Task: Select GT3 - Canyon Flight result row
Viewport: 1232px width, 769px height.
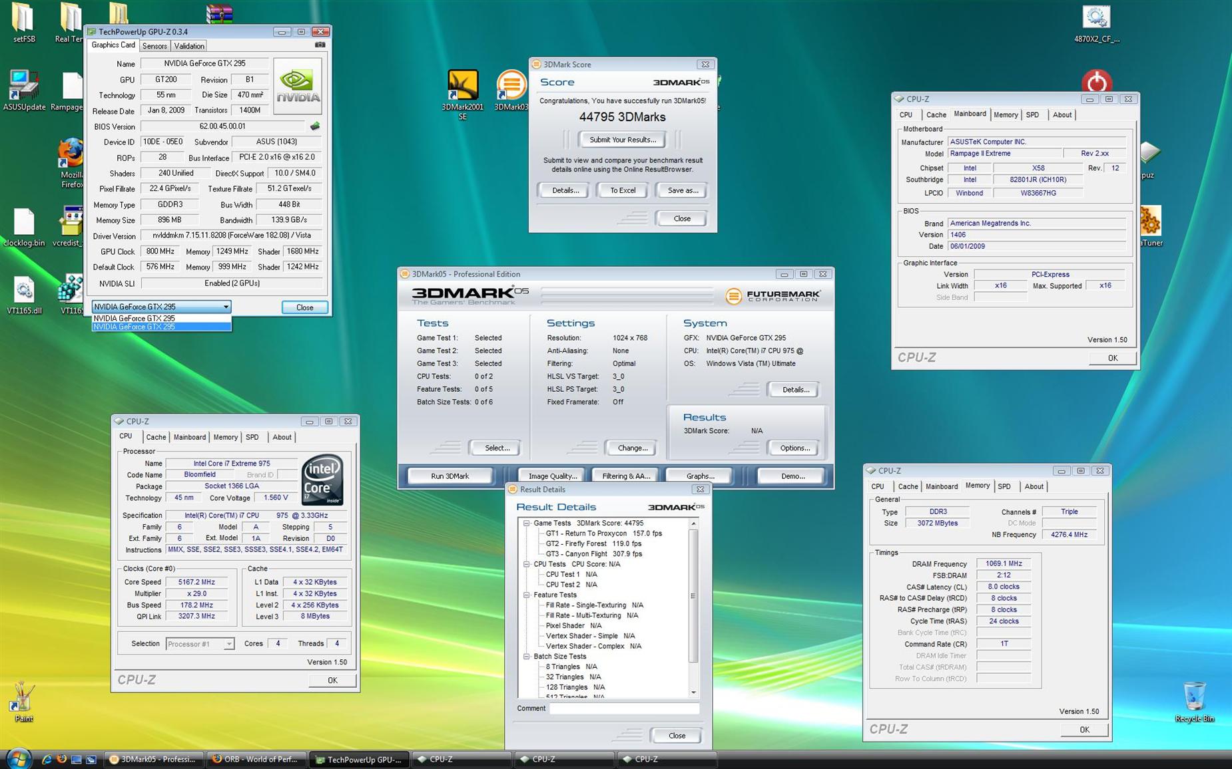Action: click(x=593, y=553)
